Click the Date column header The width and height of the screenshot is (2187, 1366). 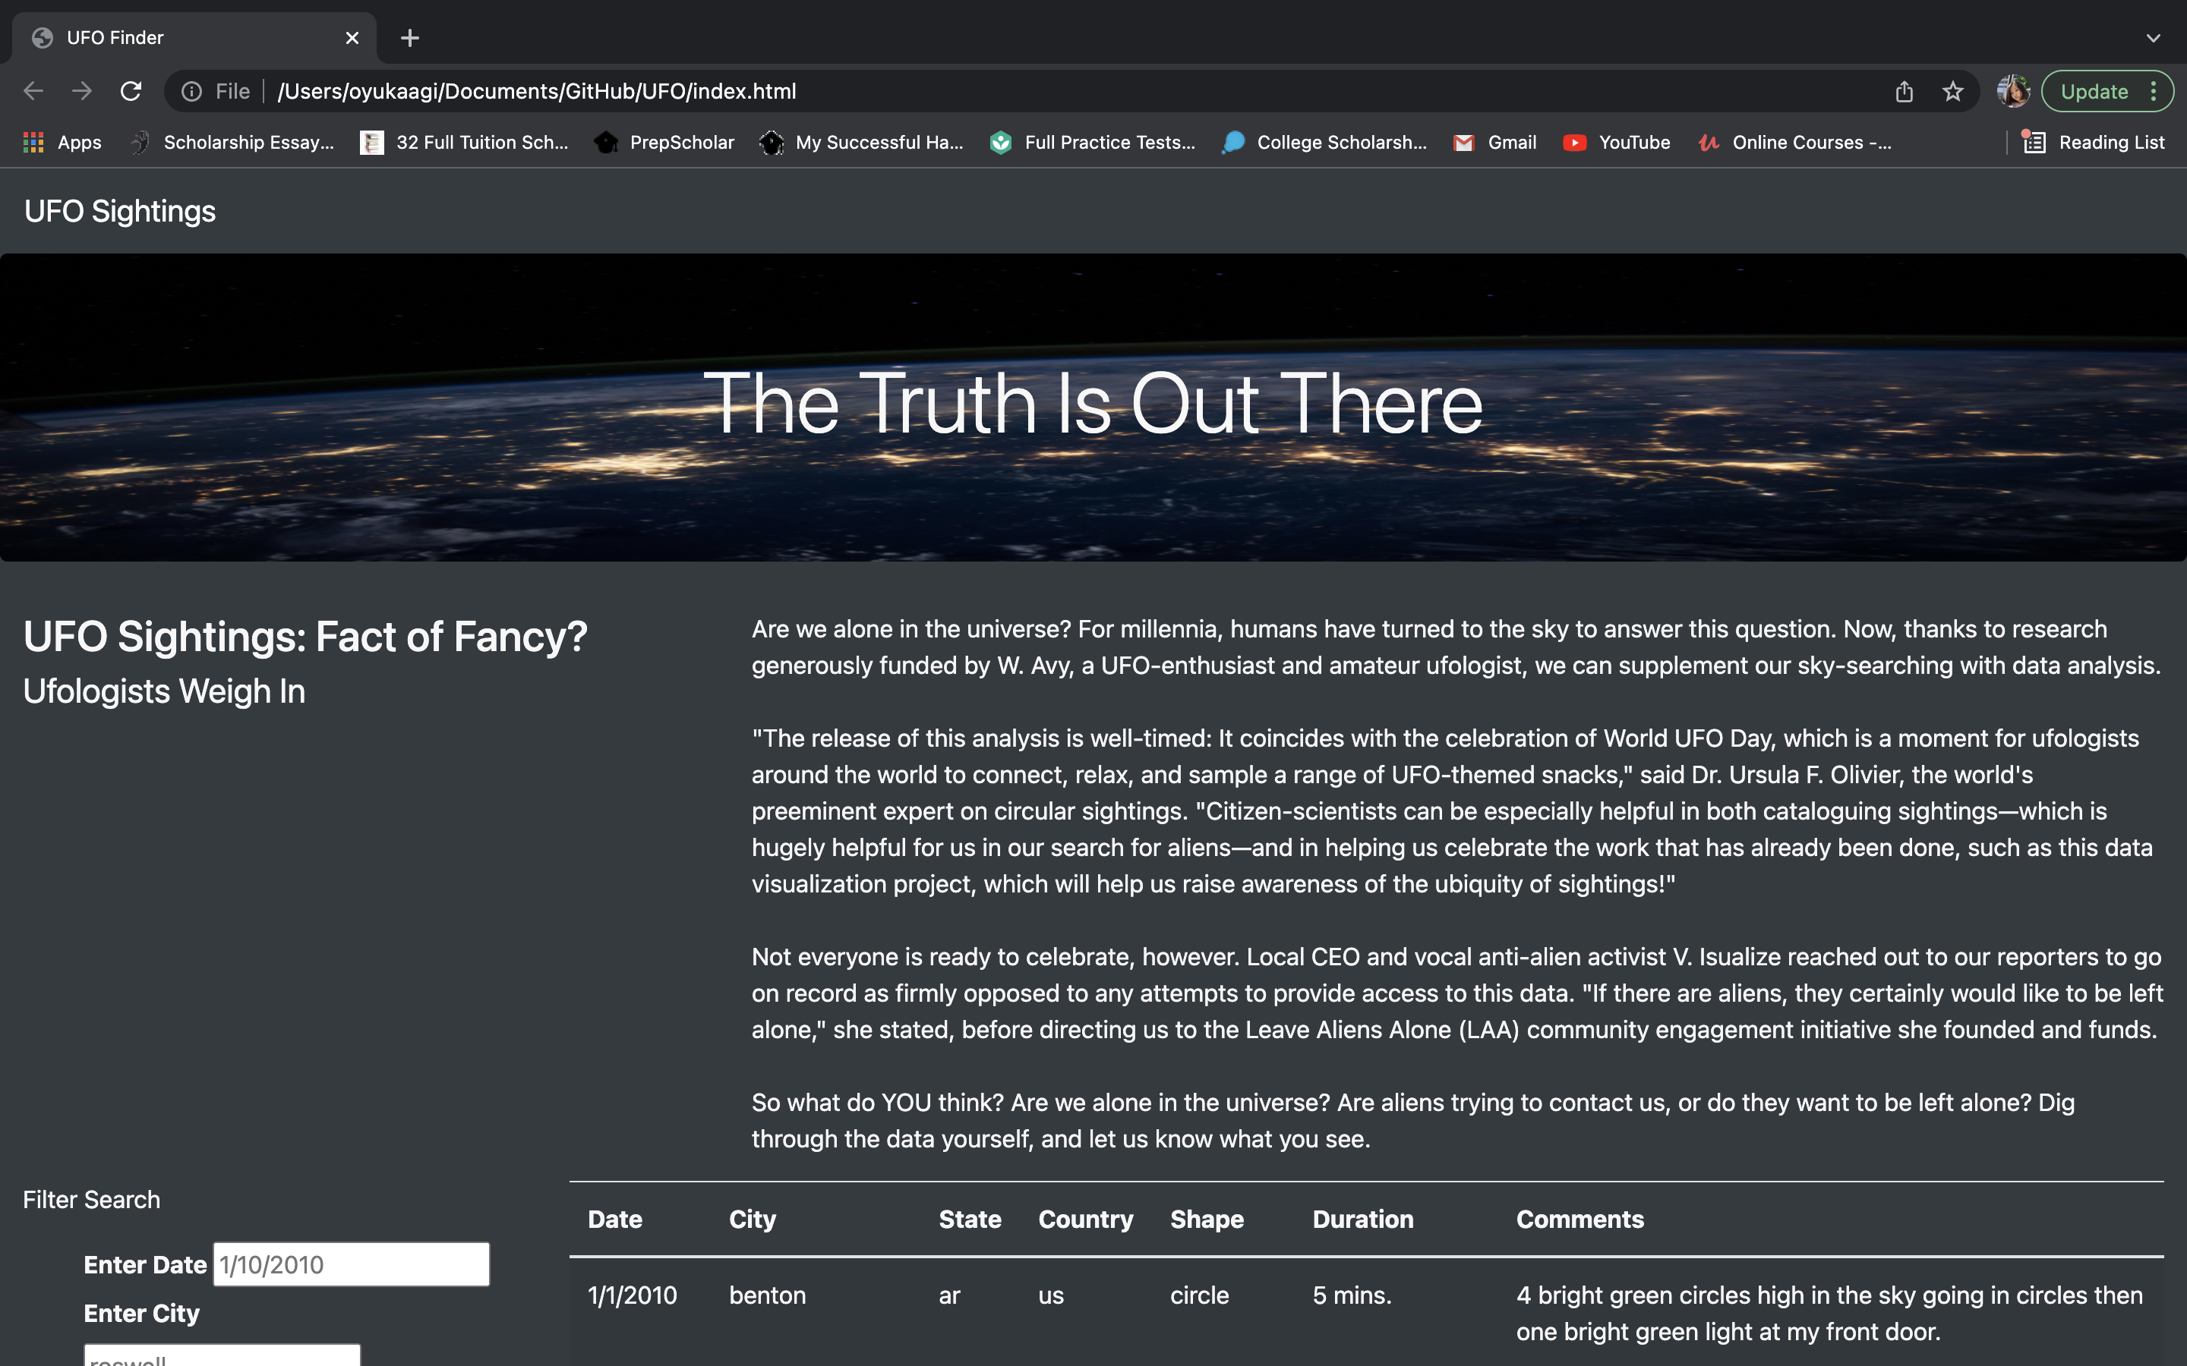pos(615,1219)
